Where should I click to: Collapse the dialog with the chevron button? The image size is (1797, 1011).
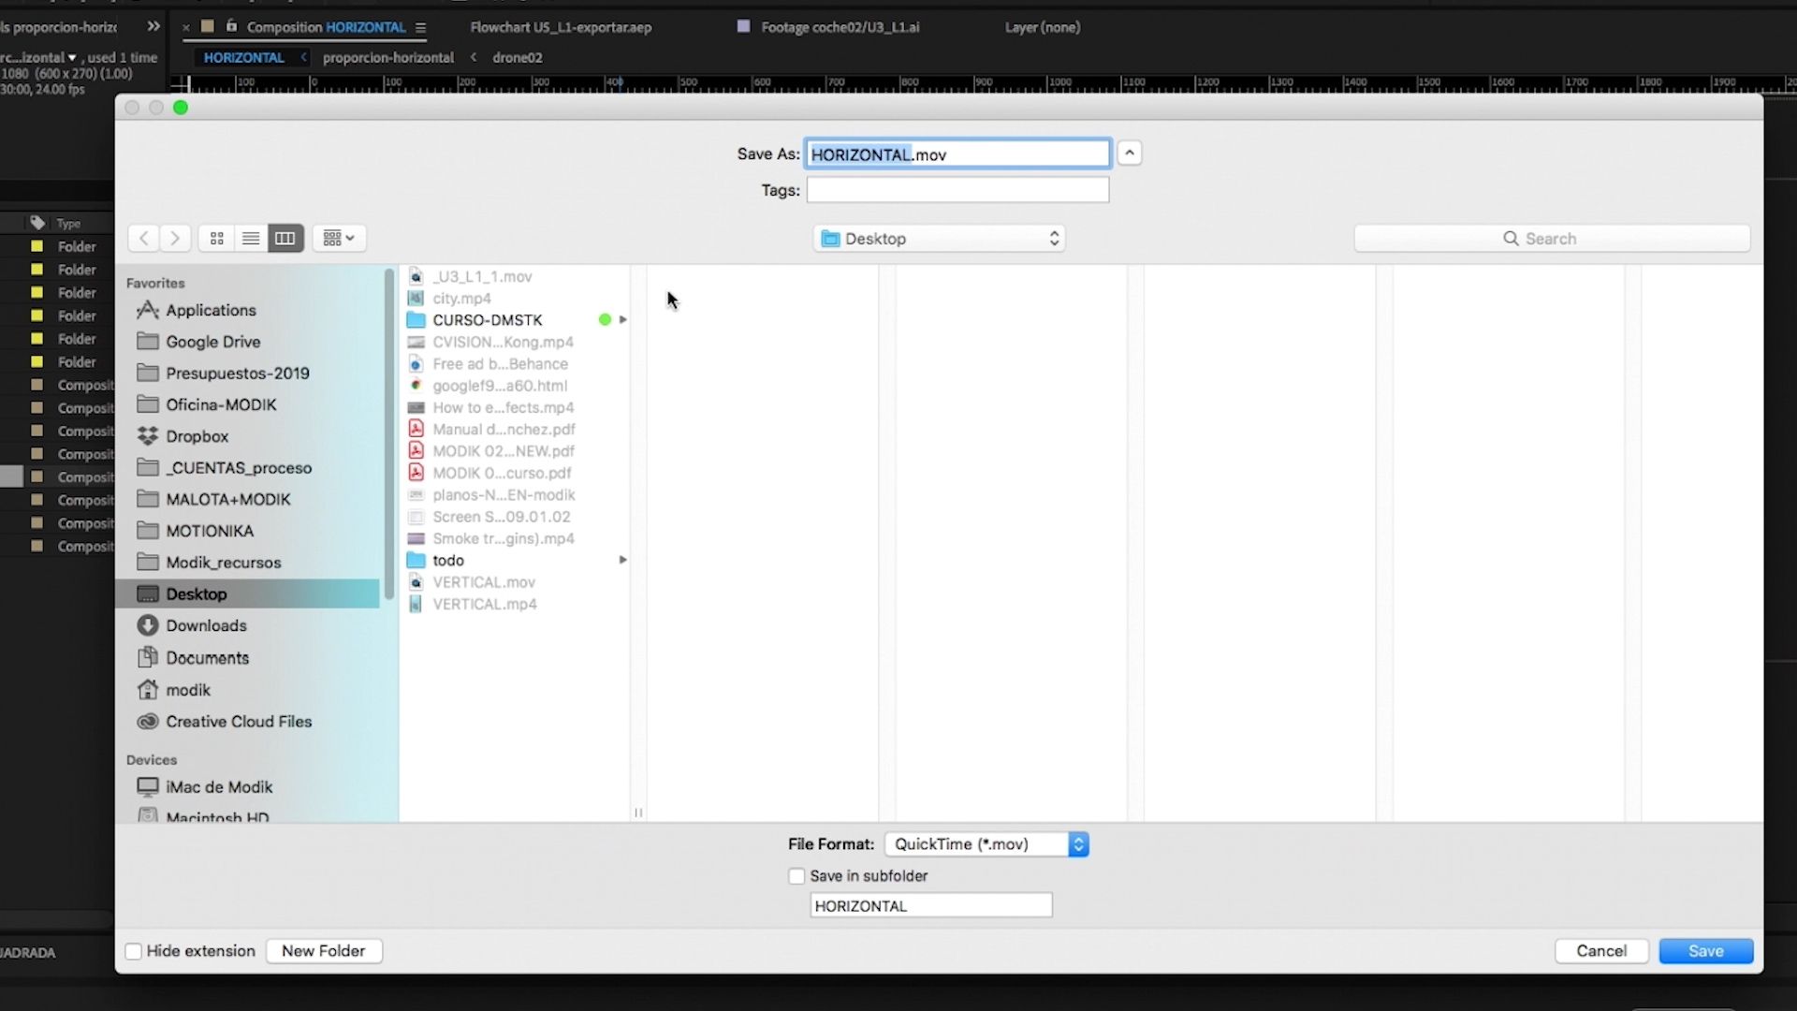pos(1130,154)
